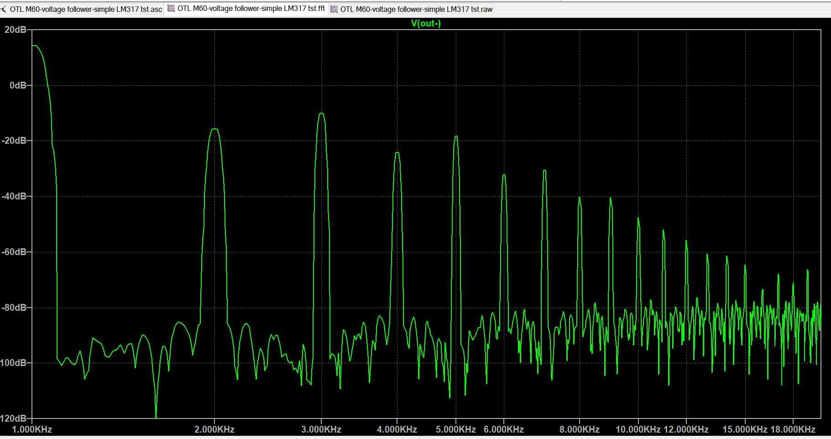This screenshot has width=831, height=439.
Task: Click the 1.000KHz frequency axis label
Action: (32, 429)
